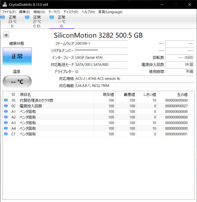This screenshot has height=202, width=197.
Task: Select the G: drive tab
Action: click(61, 21)
